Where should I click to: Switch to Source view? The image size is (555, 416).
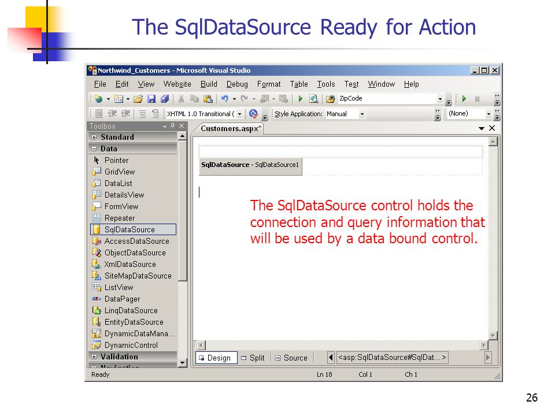point(291,358)
